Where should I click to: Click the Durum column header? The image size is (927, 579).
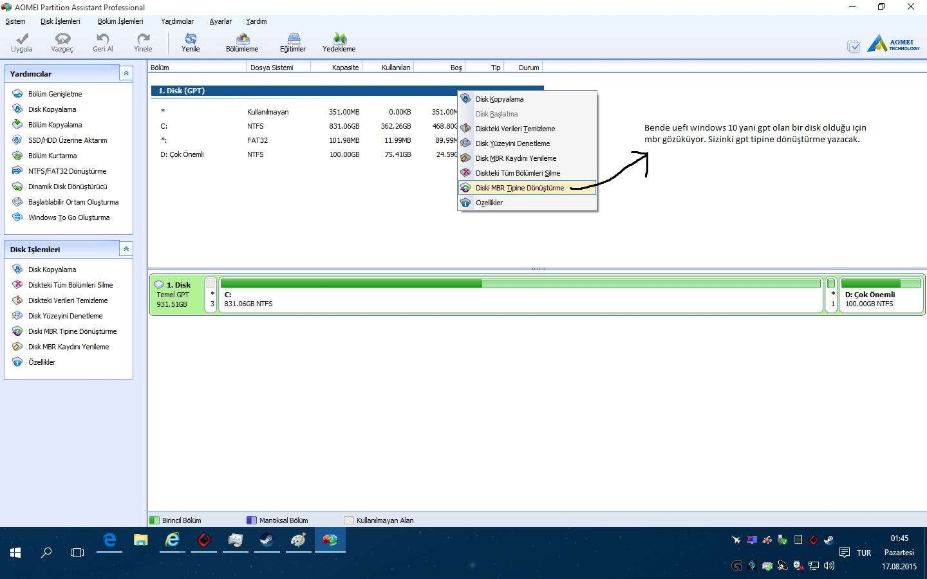pyautogui.click(x=523, y=68)
